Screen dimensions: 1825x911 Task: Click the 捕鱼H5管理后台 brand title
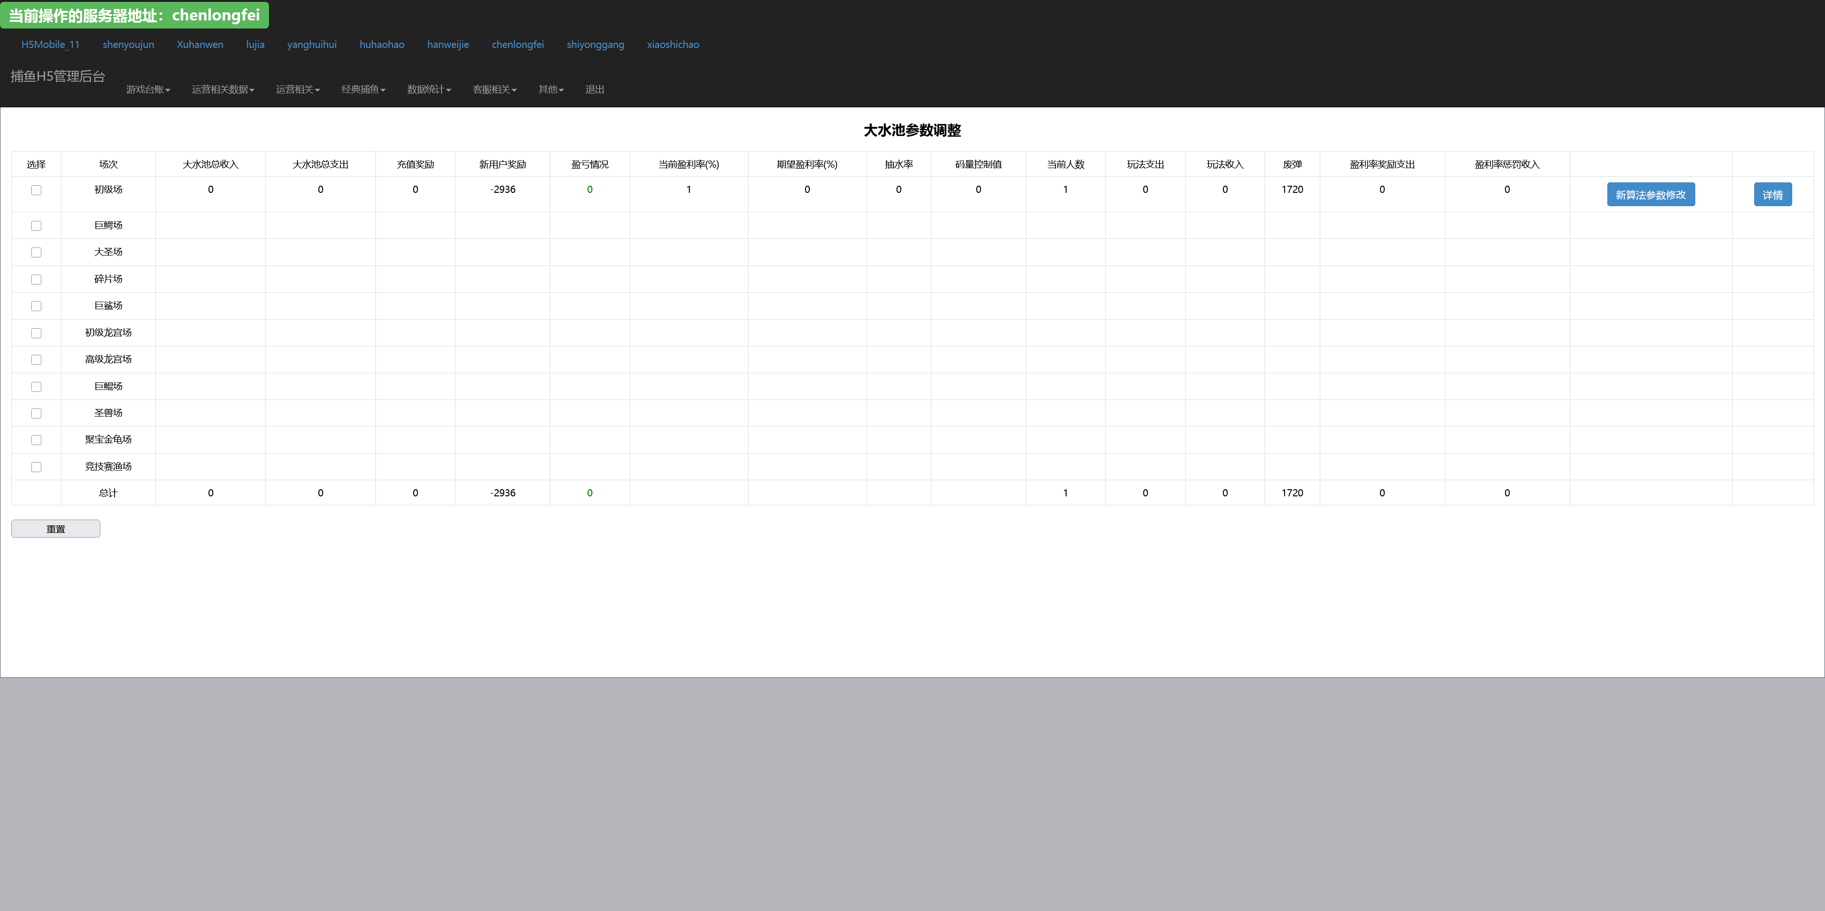(x=58, y=76)
